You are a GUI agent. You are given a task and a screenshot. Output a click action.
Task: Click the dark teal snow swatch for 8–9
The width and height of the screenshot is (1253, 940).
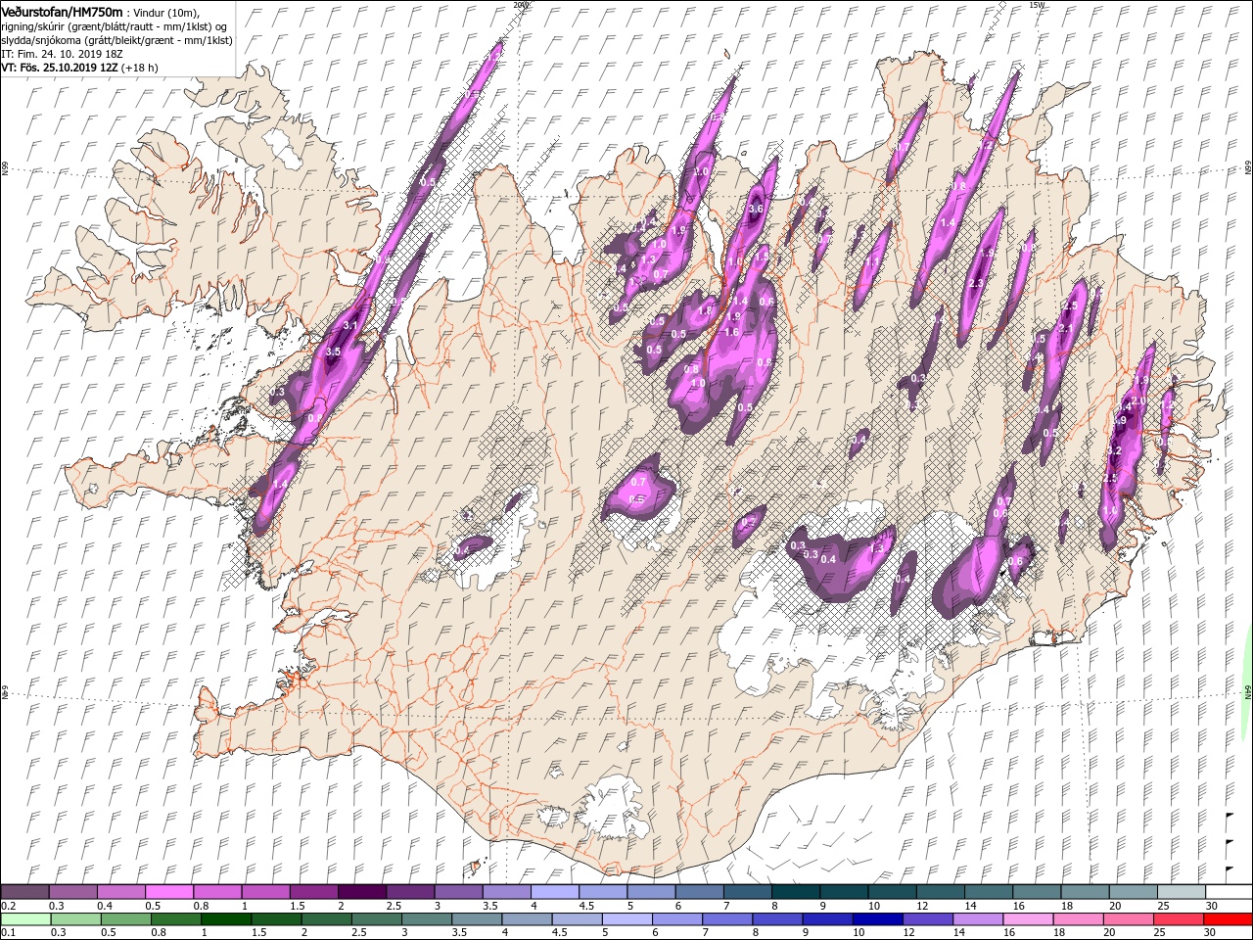(x=795, y=892)
